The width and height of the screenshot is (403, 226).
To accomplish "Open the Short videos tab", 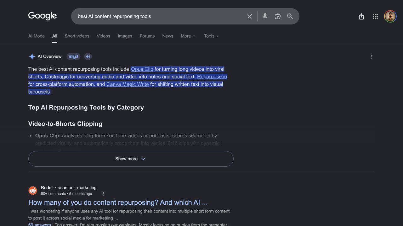I will point(77,36).
